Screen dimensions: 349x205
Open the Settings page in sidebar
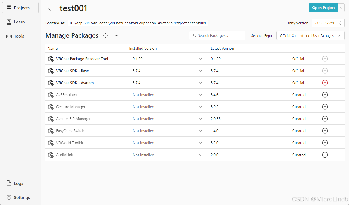[20, 197]
